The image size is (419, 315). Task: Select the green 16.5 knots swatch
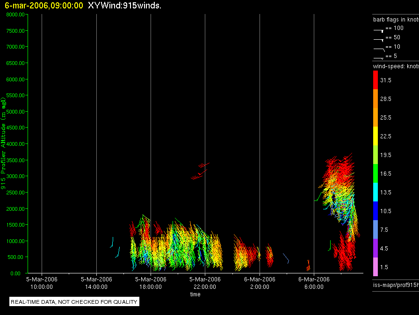click(x=376, y=173)
